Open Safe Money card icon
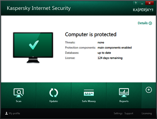The image size is (157, 119). click(89, 93)
